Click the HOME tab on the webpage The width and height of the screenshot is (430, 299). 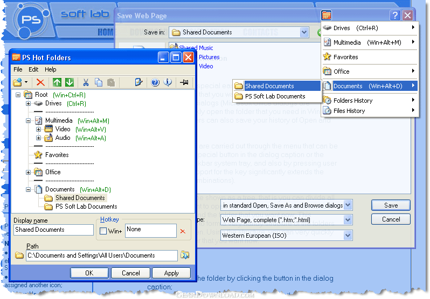click(x=105, y=32)
